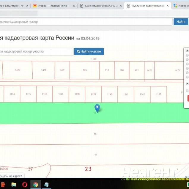Launch Opera browser from the taskbar

pyautogui.click(x=24, y=185)
